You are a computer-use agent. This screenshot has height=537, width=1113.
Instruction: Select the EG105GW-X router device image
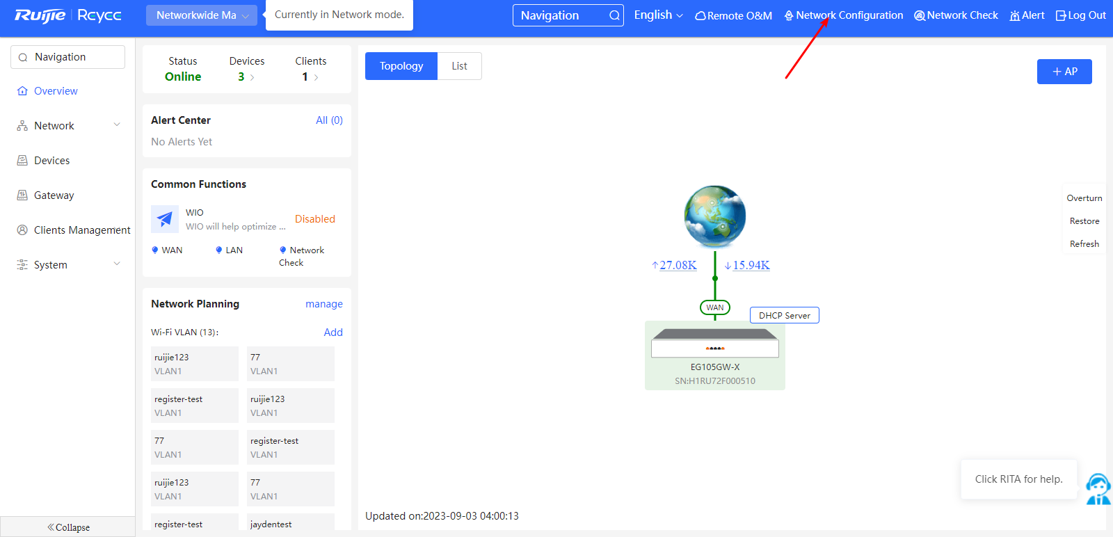(714, 343)
